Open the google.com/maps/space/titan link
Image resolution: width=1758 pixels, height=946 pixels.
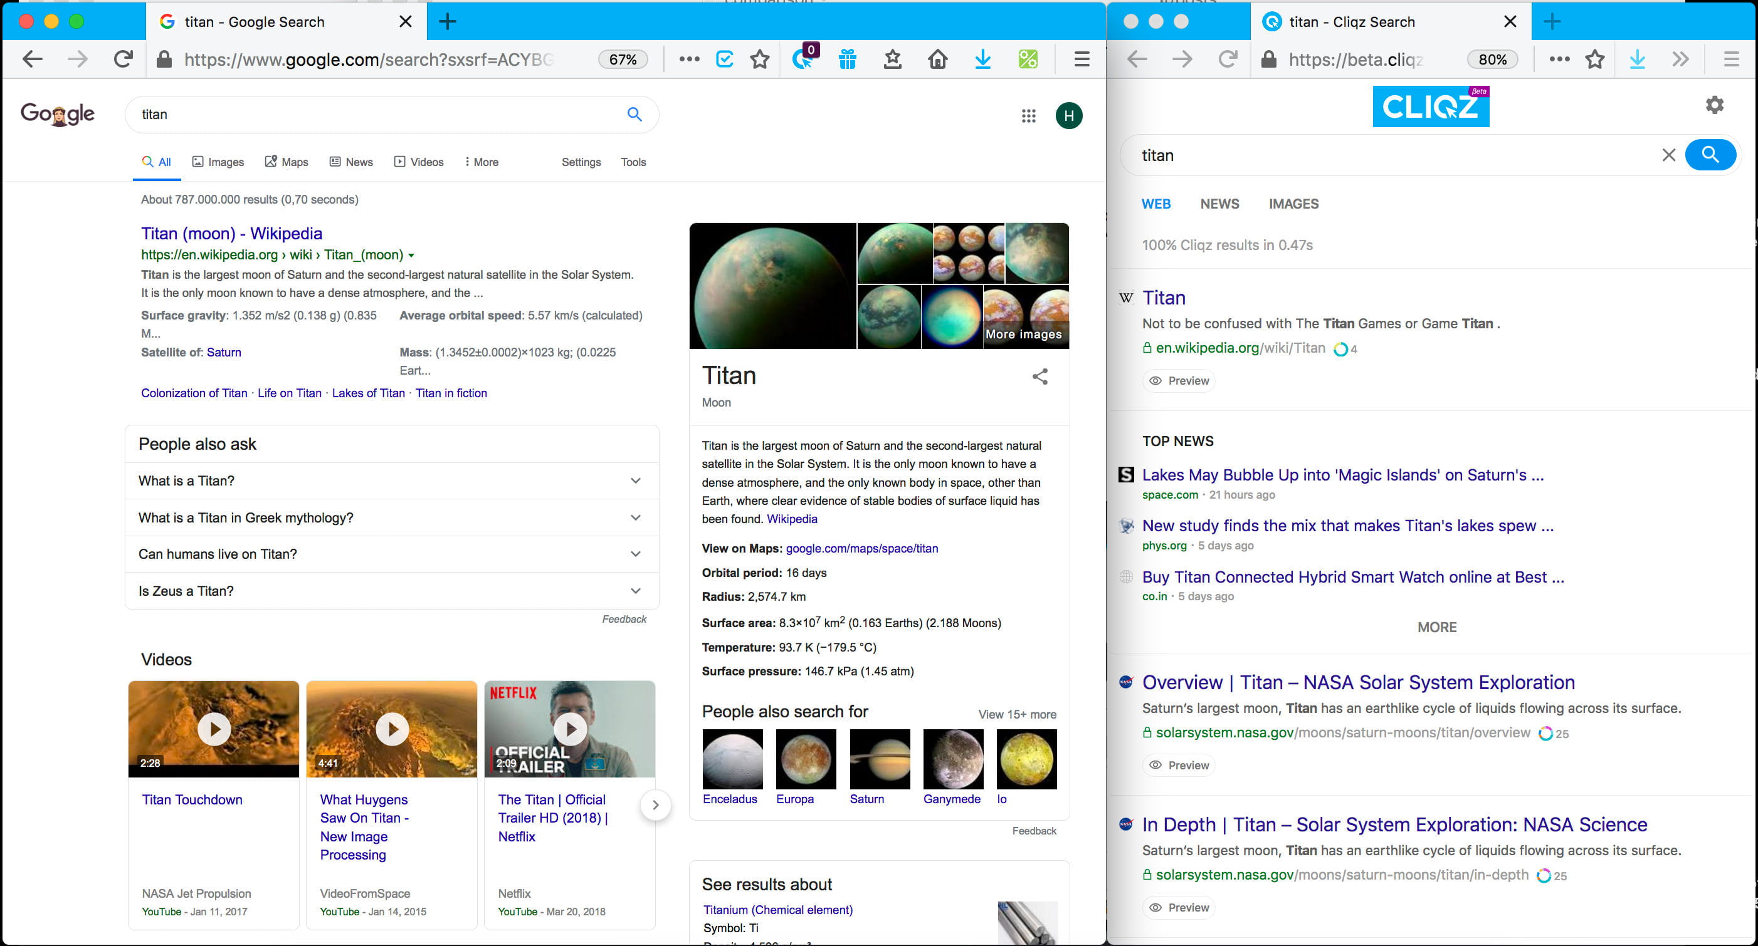click(x=861, y=548)
